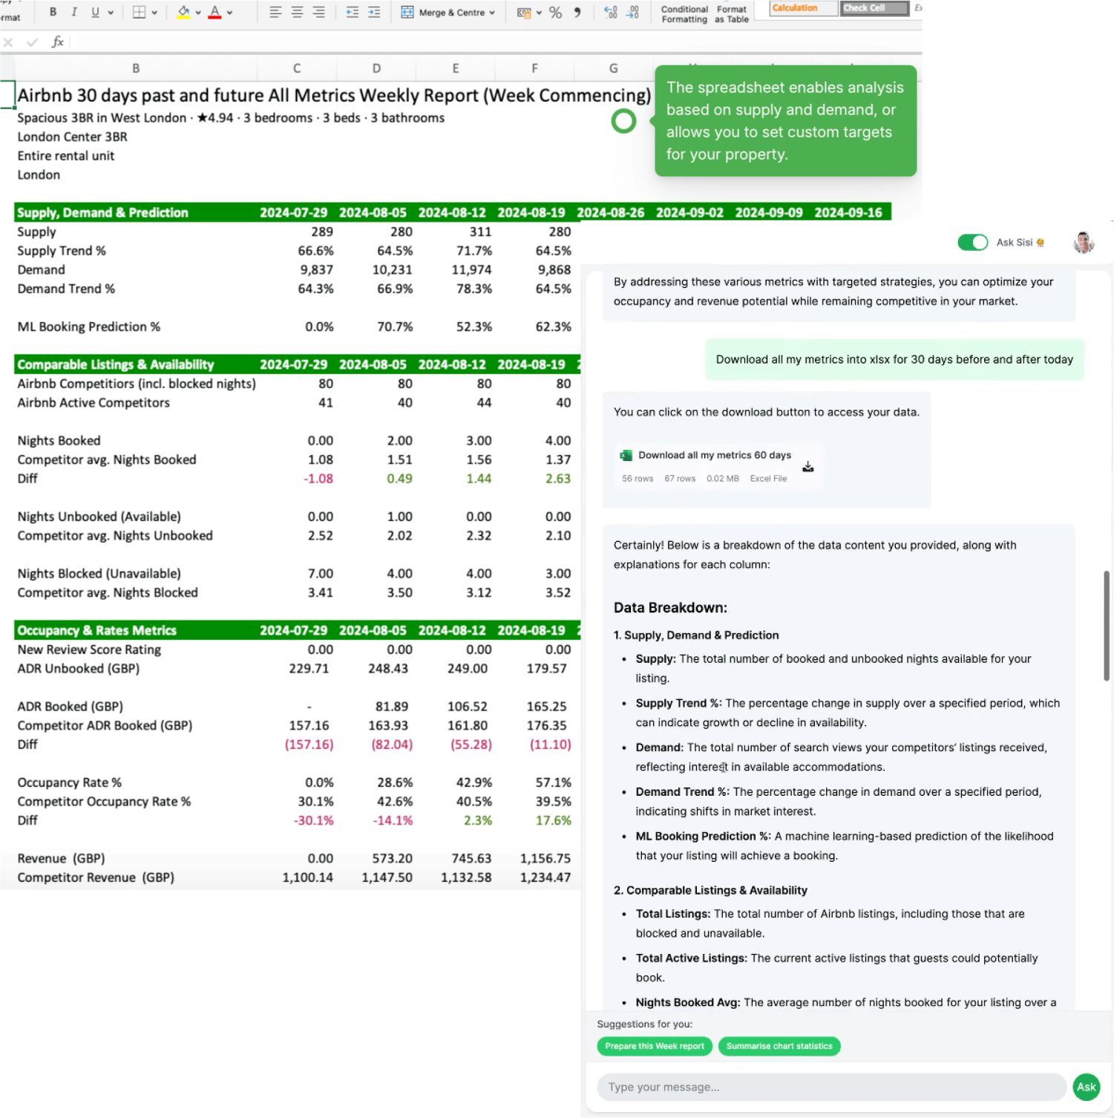Open underline style dropdown arrow
Viewport: 1114px width, 1118px height.
111,13
